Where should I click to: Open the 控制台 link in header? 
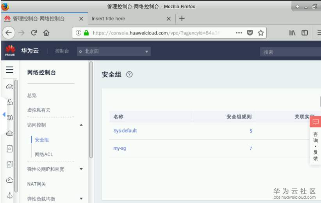pyautogui.click(x=62, y=51)
